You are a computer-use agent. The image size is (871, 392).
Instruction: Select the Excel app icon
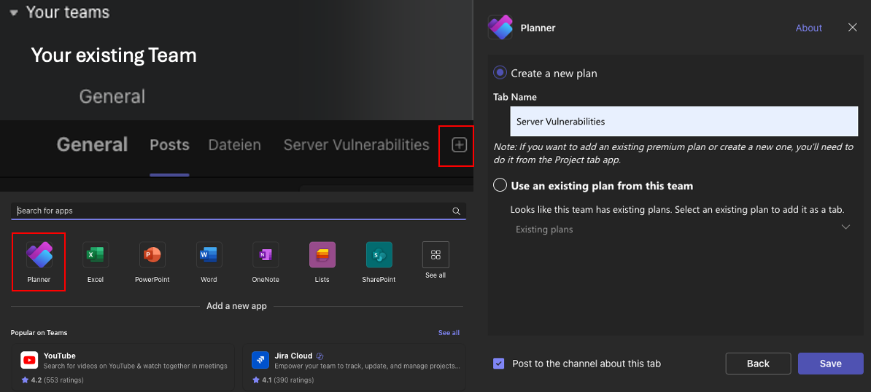pyautogui.click(x=96, y=255)
